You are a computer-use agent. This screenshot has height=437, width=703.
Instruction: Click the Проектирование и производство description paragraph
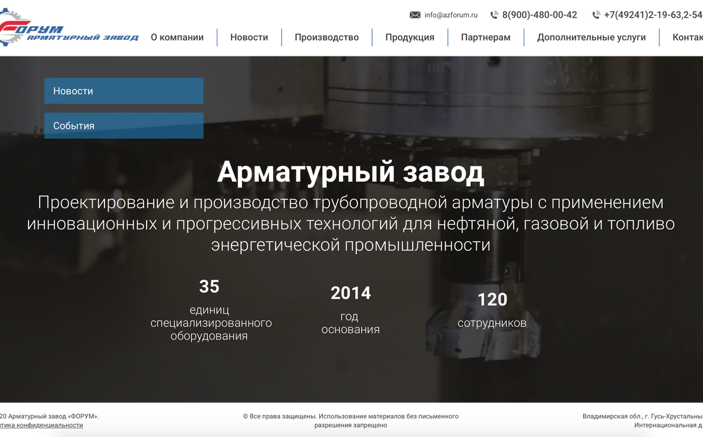(350, 224)
